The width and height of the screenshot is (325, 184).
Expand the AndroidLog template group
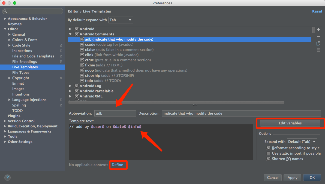(70, 86)
